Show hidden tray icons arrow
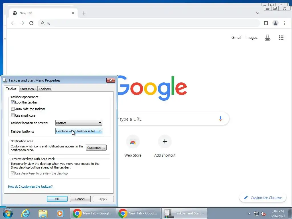 [x=249, y=214]
